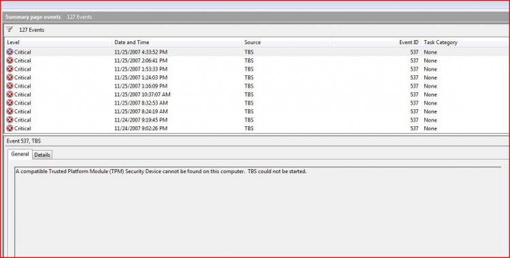Click None category in 9:19:45 PM row

click(x=430, y=119)
